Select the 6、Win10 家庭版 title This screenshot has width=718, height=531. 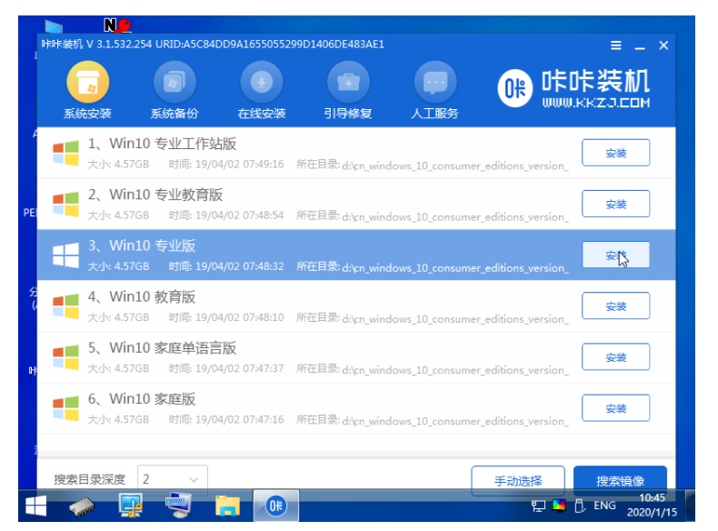[x=142, y=398]
